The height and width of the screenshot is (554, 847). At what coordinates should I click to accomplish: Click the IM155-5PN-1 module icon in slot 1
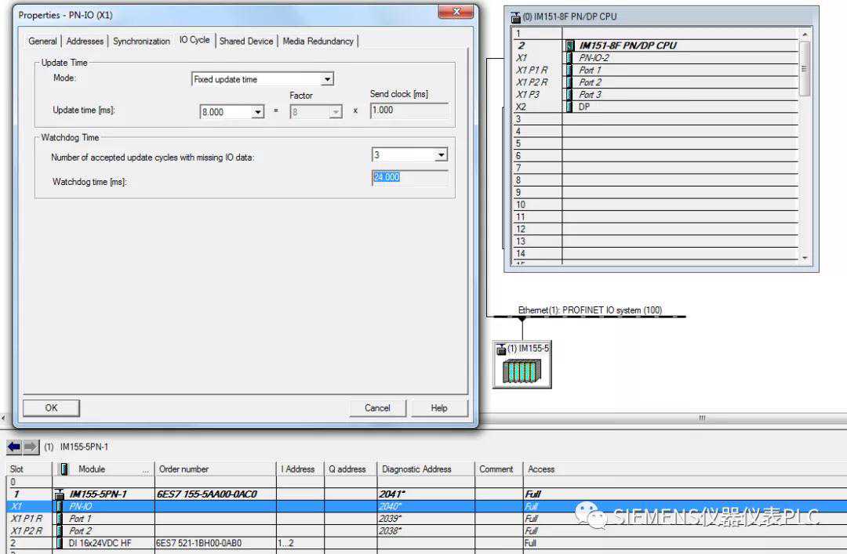coord(59,494)
